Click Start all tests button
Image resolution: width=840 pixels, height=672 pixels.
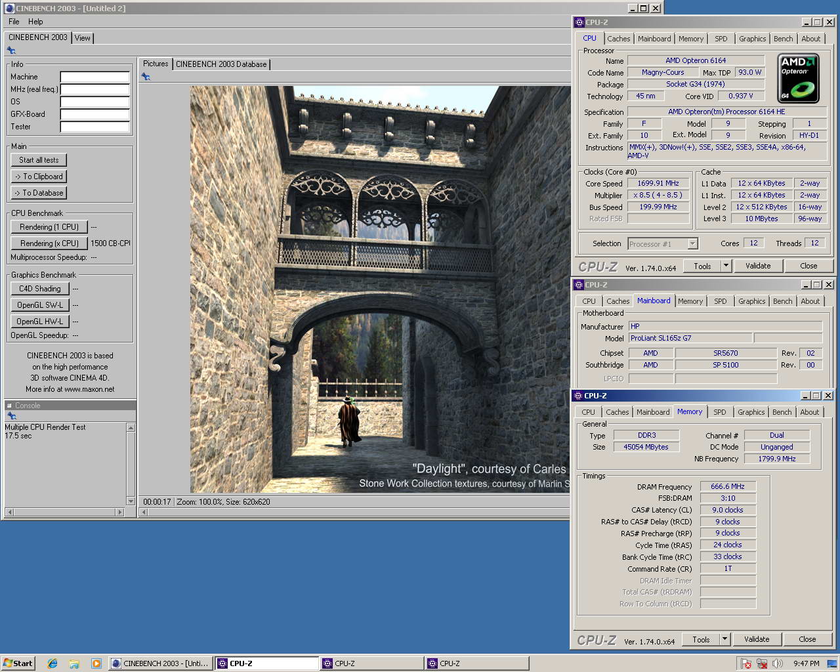39,160
